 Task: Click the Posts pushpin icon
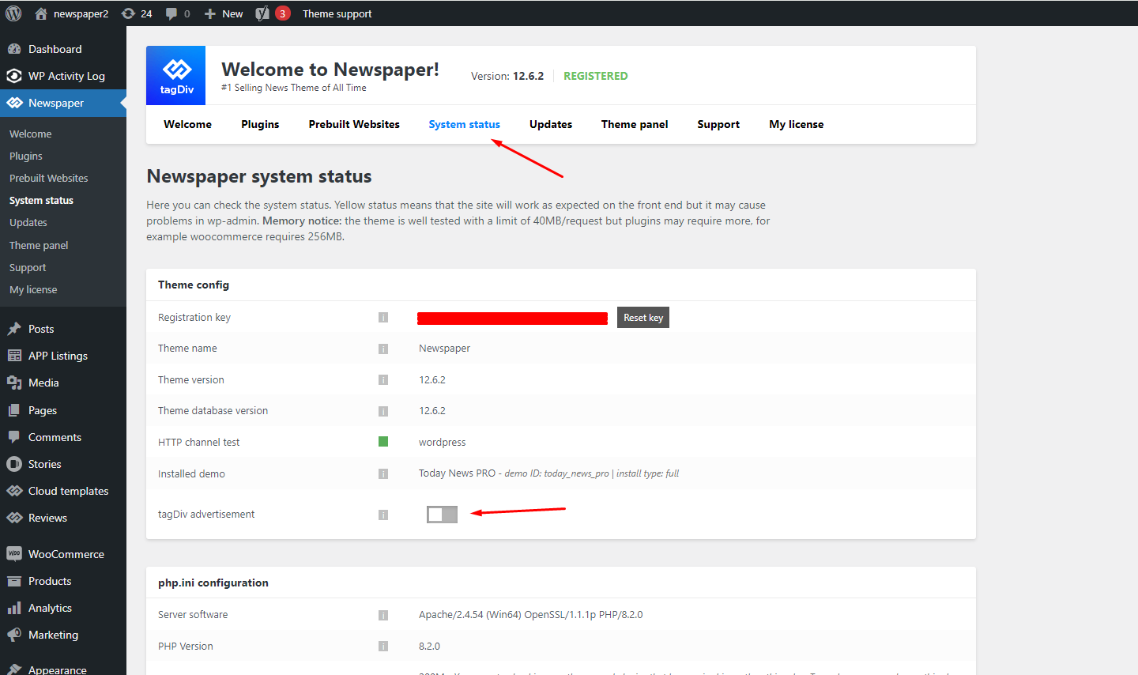coord(14,329)
